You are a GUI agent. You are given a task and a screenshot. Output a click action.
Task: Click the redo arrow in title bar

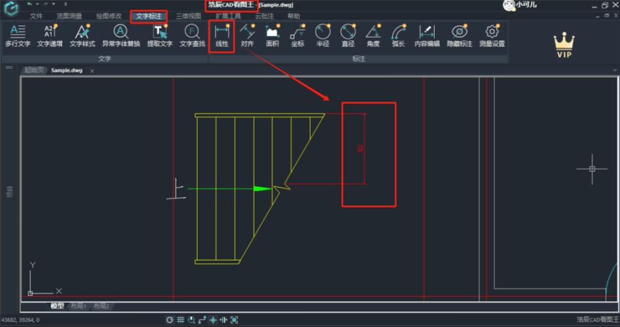[45, 4]
